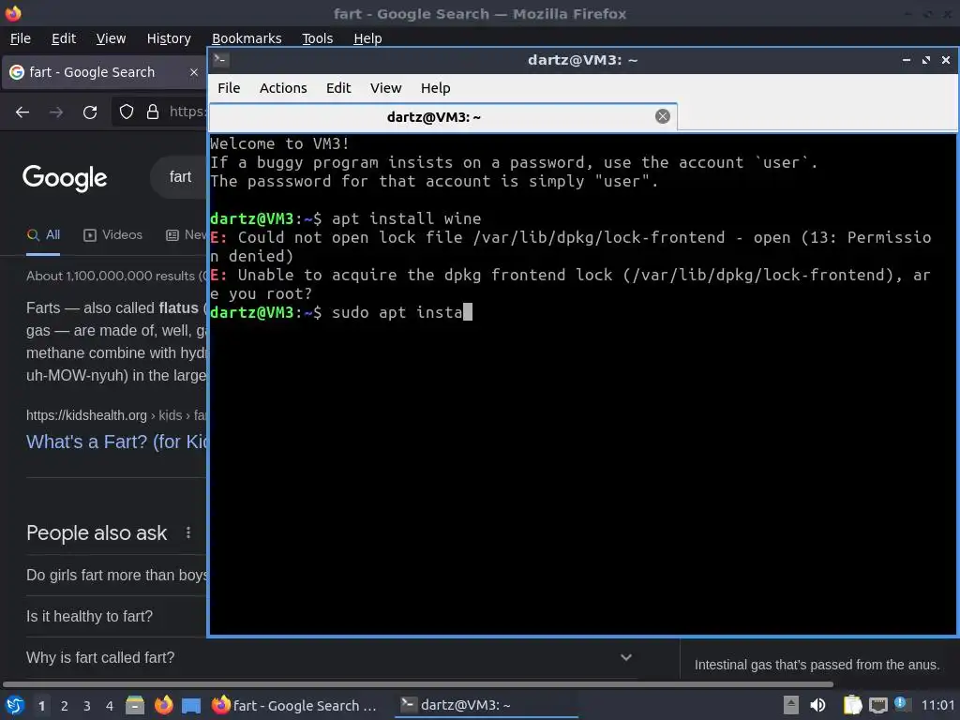Switch to workspace 1

tap(41, 706)
